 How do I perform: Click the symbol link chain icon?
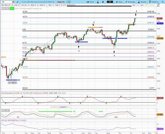[x=18, y=2]
